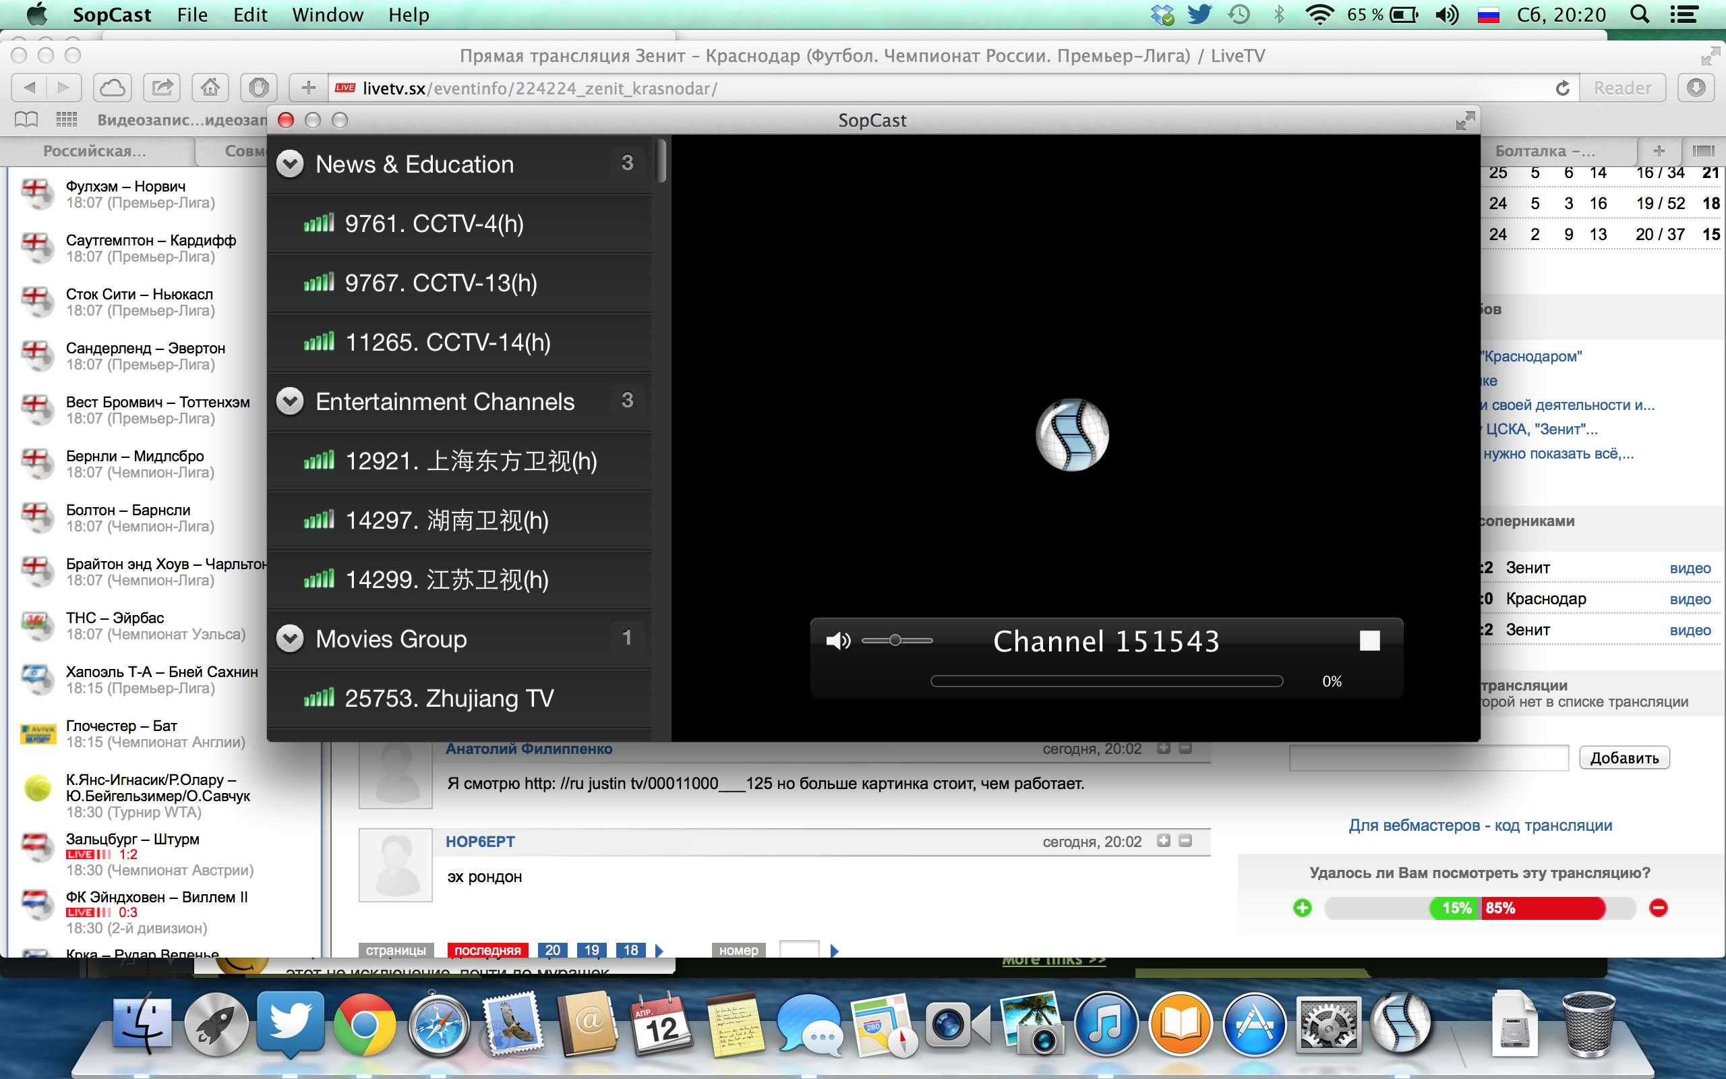Open SopCast icon in the Dock
The width and height of the screenshot is (1726, 1079).
1402,1023
